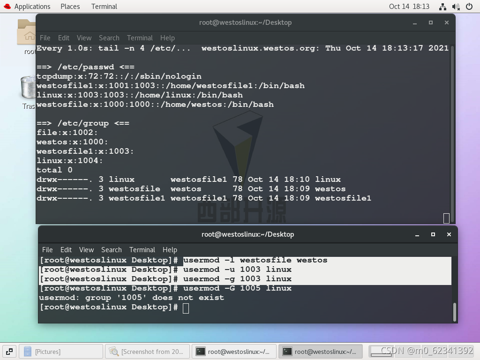This screenshot has width=480, height=360.
Task: Open the Edit menu in the watch terminal
Action: click(64, 38)
